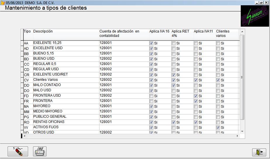Select the REGULAR 0,5 description cell
This screenshot has width=270, height=159.
click(x=66, y=64)
